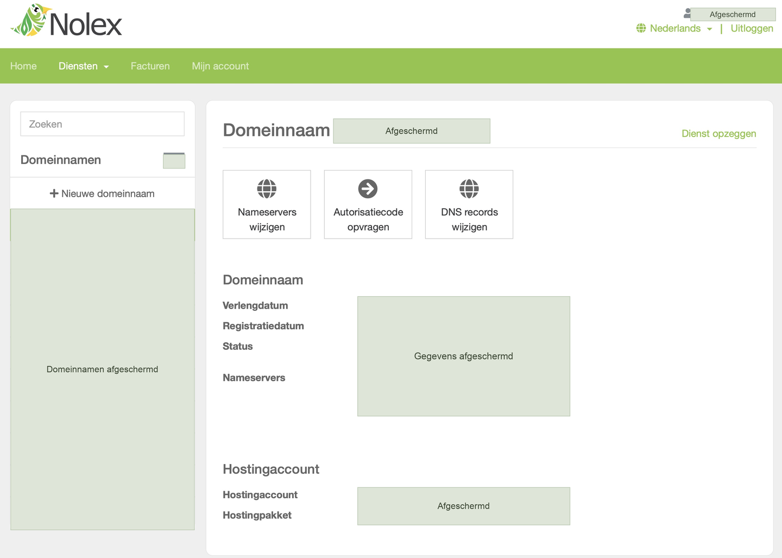Add a Nieuwe domeinnaam

click(102, 193)
